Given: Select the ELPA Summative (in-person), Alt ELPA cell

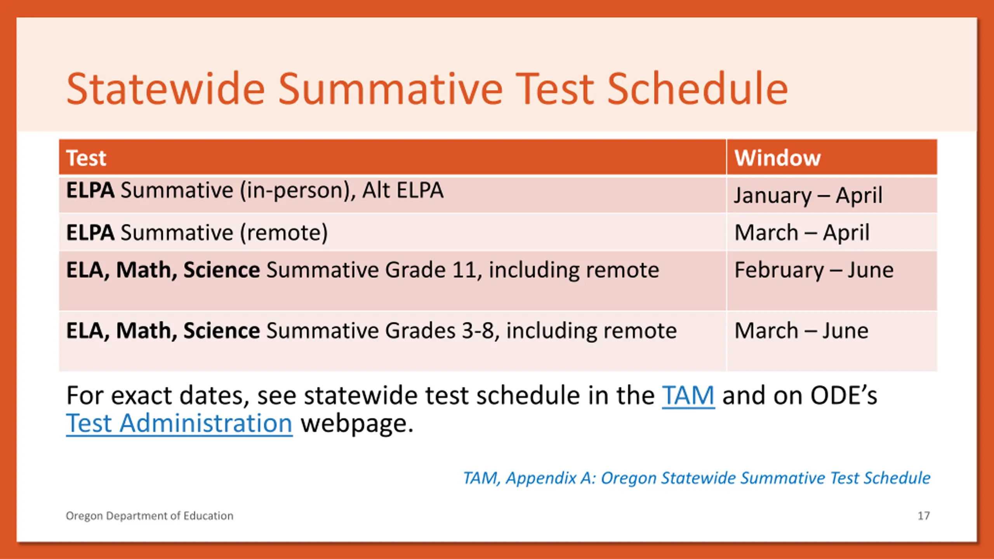Looking at the screenshot, I should [x=392, y=195].
